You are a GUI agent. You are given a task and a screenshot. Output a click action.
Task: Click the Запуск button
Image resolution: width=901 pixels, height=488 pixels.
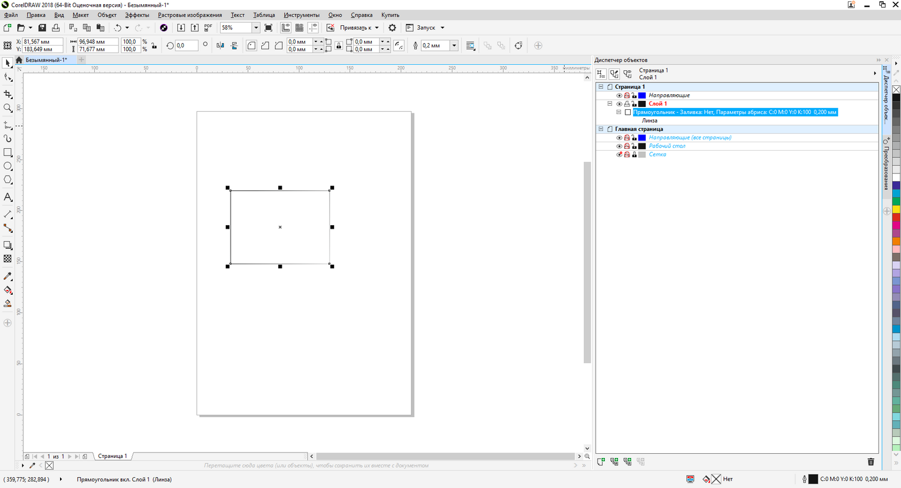(425, 28)
